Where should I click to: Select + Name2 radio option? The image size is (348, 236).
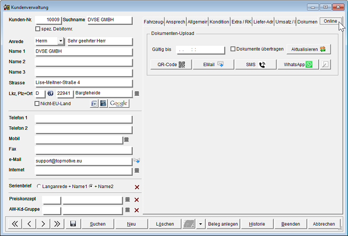pyautogui.click(x=91, y=186)
